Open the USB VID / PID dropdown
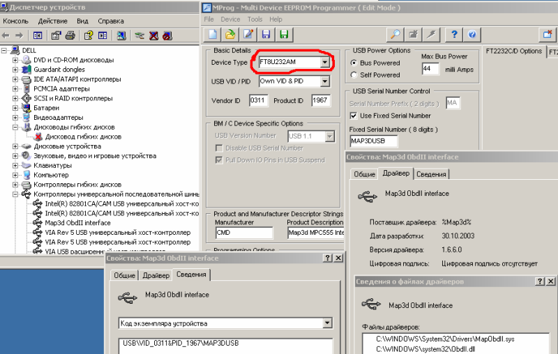 pyautogui.click(x=324, y=82)
